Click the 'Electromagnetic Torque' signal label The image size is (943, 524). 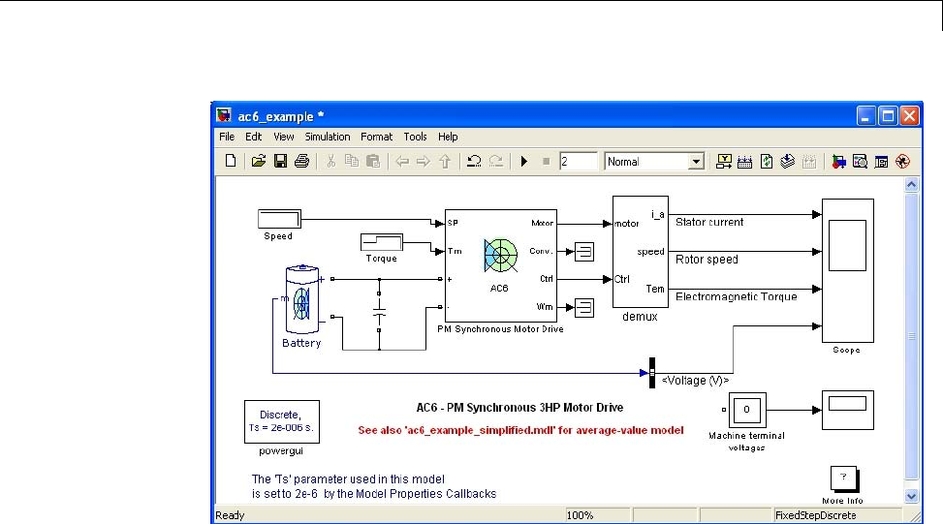point(737,296)
